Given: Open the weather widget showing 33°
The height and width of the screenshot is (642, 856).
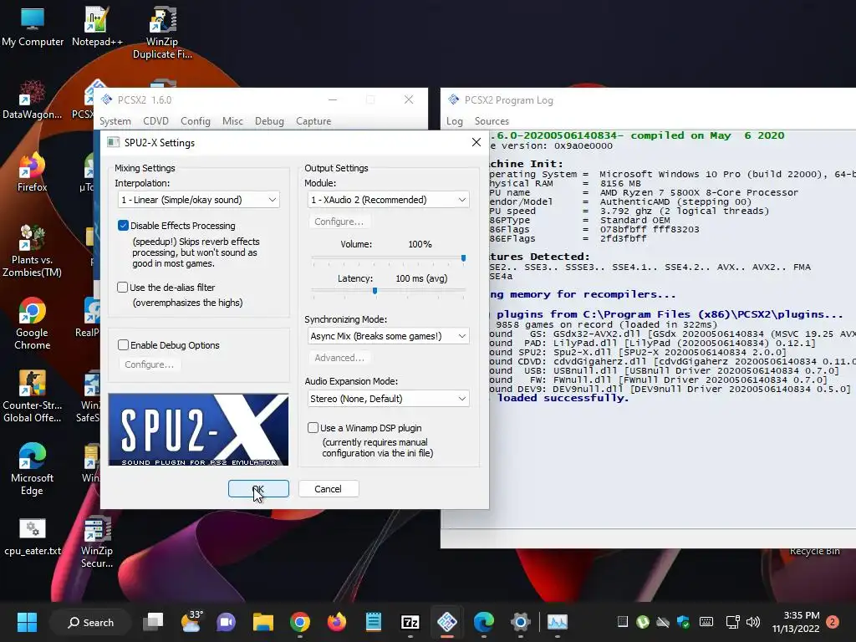Looking at the screenshot, I should (x=191, y=621).
